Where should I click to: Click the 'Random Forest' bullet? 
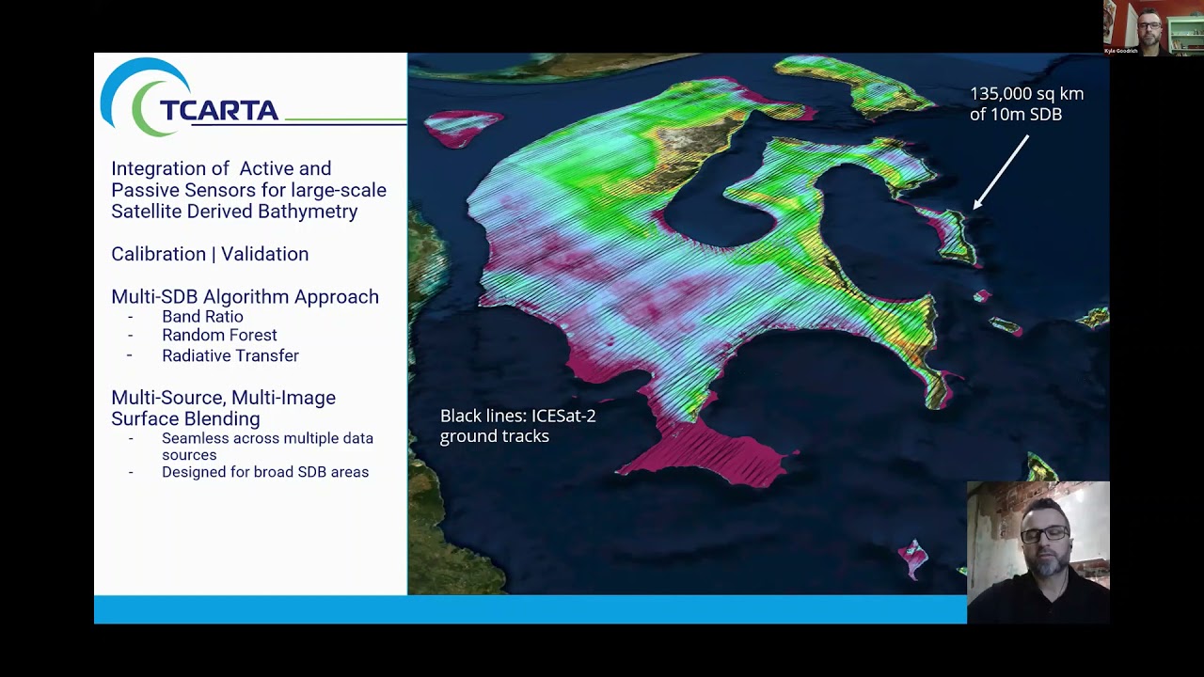tap(219, 335)
